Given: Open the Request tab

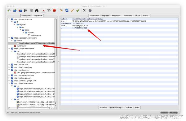Looking at the screenshot, I should coord(105,15).
